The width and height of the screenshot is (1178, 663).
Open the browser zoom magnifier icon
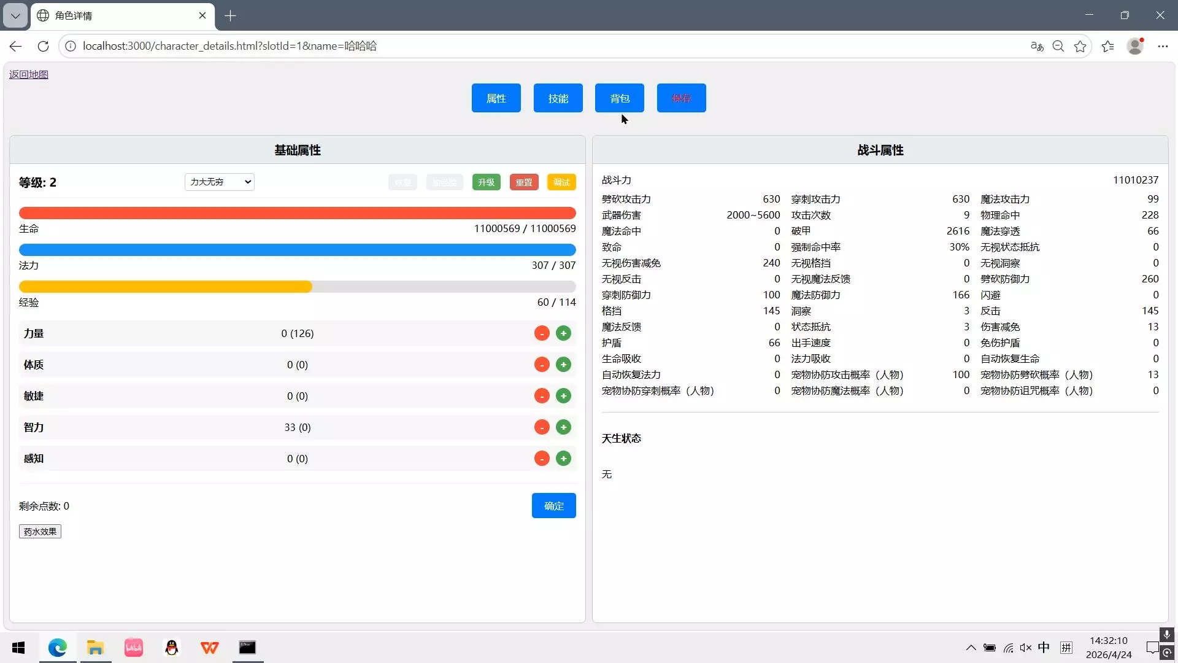tap(1058, 46)
